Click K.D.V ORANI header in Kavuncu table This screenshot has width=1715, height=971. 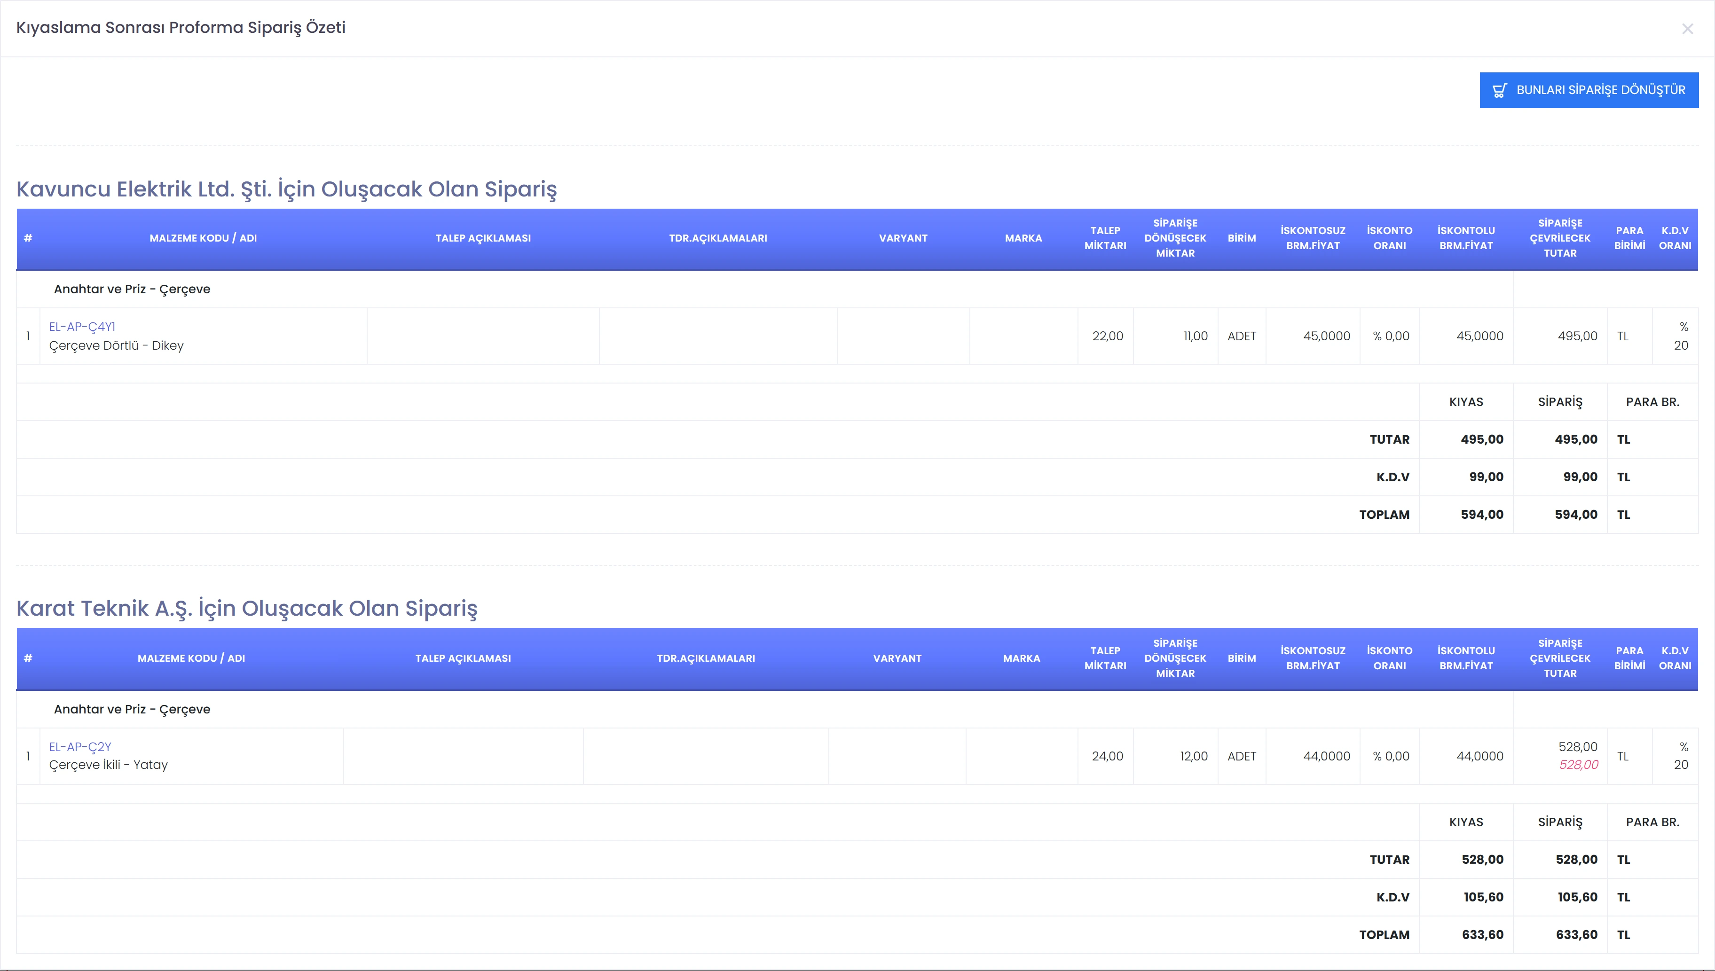pyautogui.click(x=1675, y=238)
